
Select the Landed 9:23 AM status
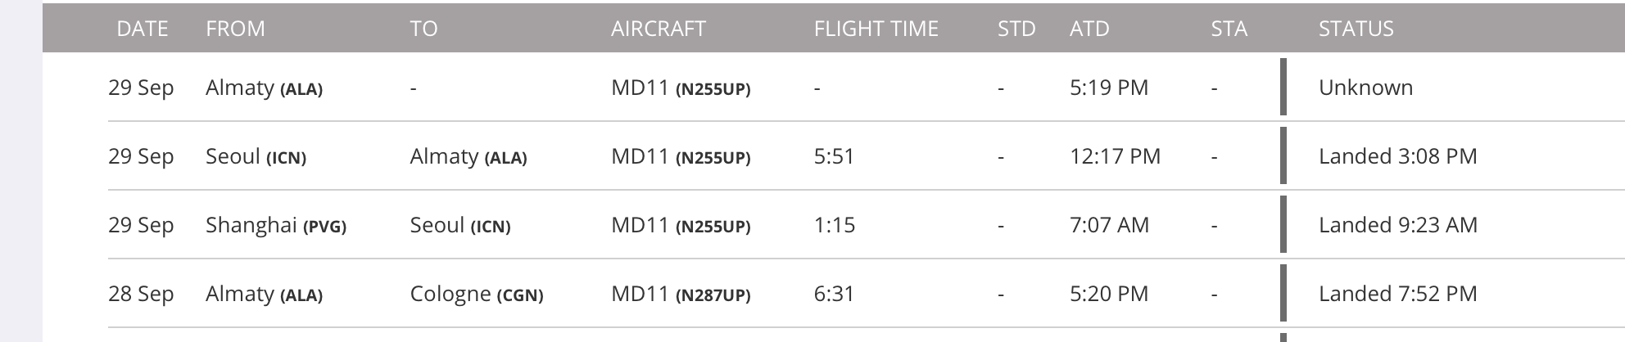tap(1398, 225)
